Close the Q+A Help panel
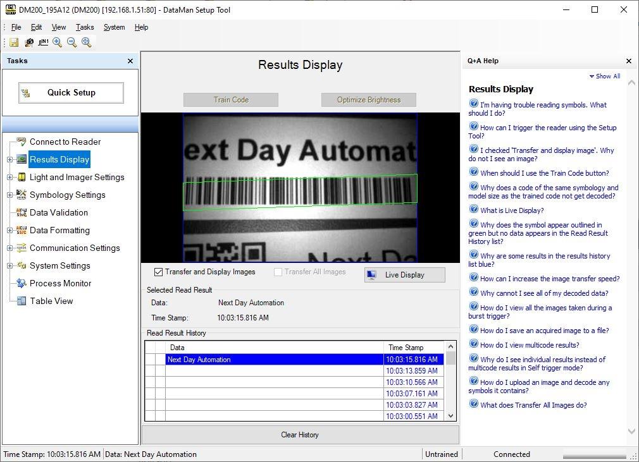639x462 pixels. [629, 61]
